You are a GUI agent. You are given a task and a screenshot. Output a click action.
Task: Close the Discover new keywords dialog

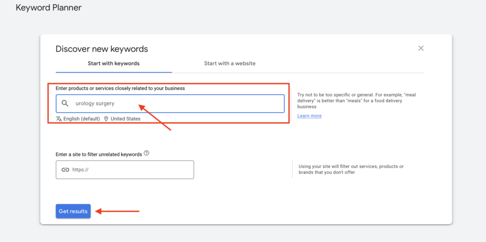click(x=421, y=48)
